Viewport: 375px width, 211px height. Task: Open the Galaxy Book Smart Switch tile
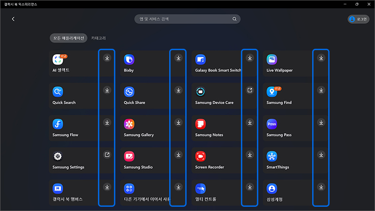pos(216,64)
